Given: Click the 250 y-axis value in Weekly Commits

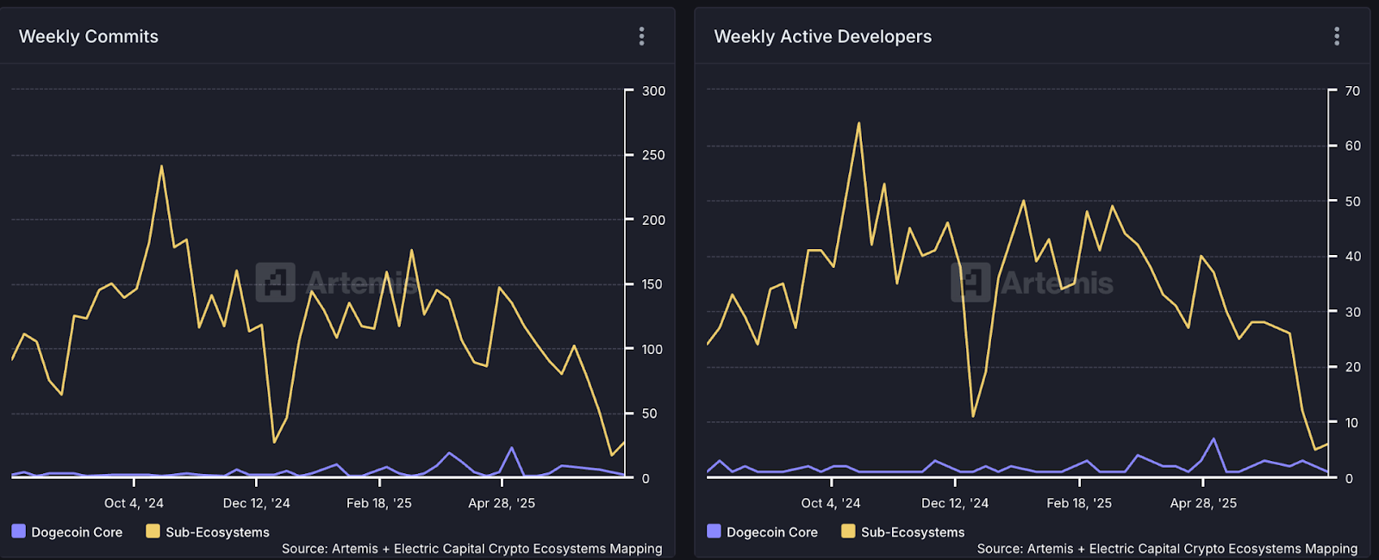Looking at the screenshot, I should pyautogui.click(x=653, y=155).
